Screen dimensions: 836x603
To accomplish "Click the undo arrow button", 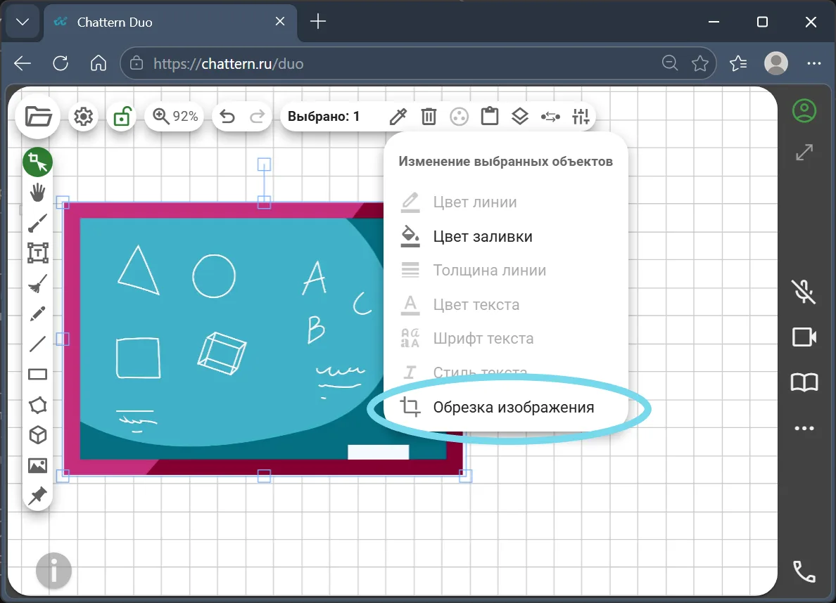I will point(227,117).
